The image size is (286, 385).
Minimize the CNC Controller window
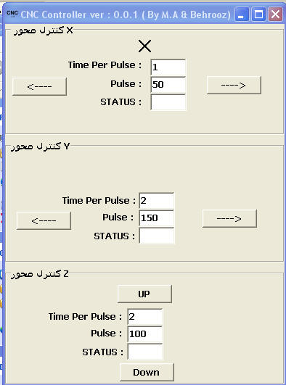pyautogui.click(x=242, y=15)
